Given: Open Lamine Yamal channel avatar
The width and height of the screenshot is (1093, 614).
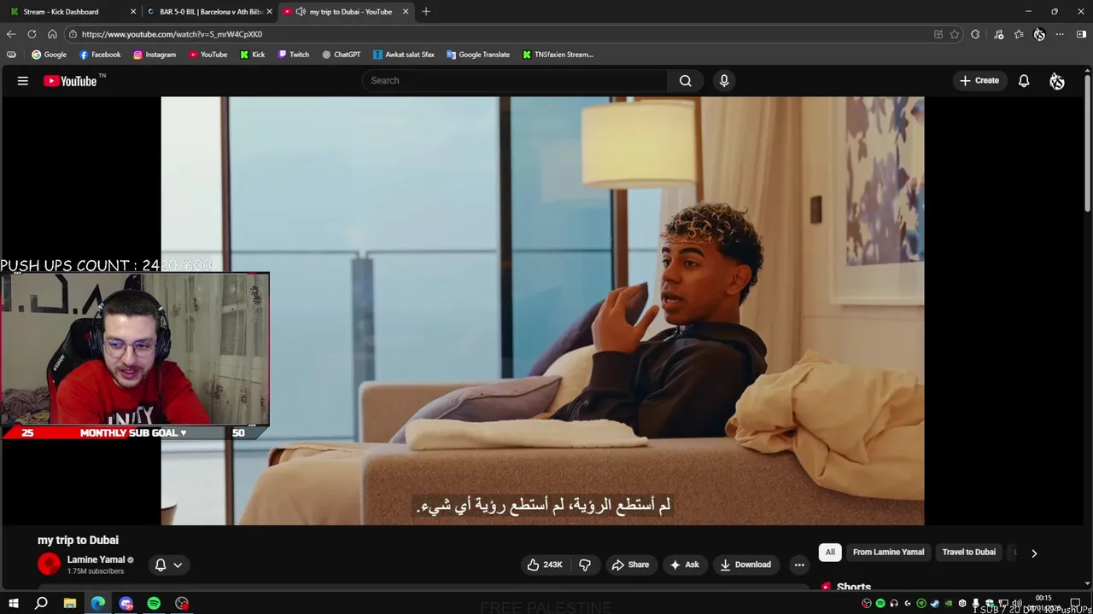Looking at the screenshot, I should point(50,565).
